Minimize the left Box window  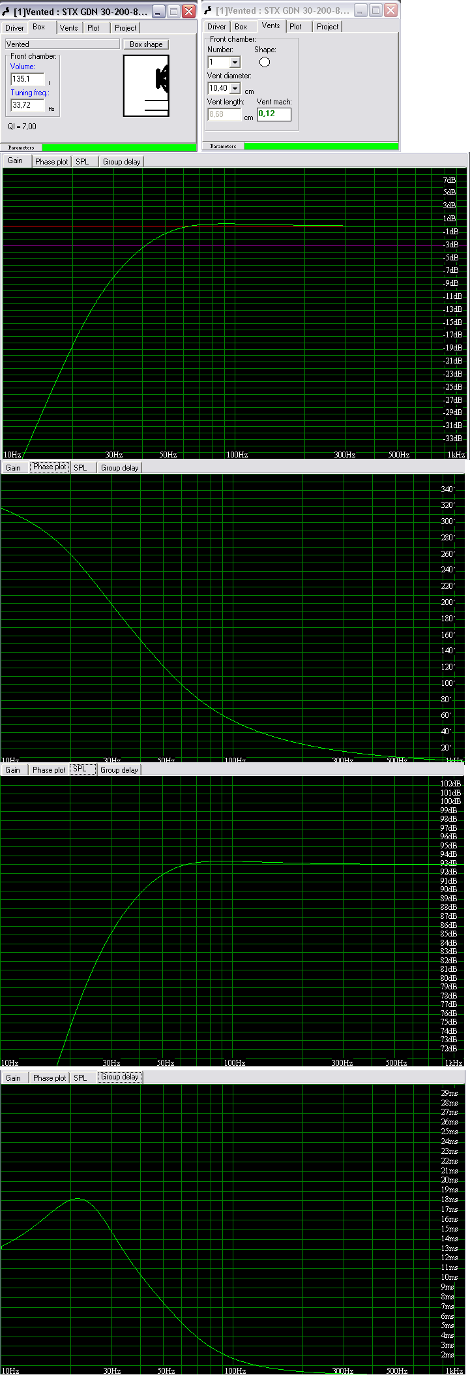[x=158, y=12]
